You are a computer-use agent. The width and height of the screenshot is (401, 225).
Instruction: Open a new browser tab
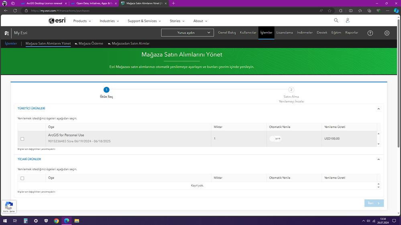(x=173, y=3)
